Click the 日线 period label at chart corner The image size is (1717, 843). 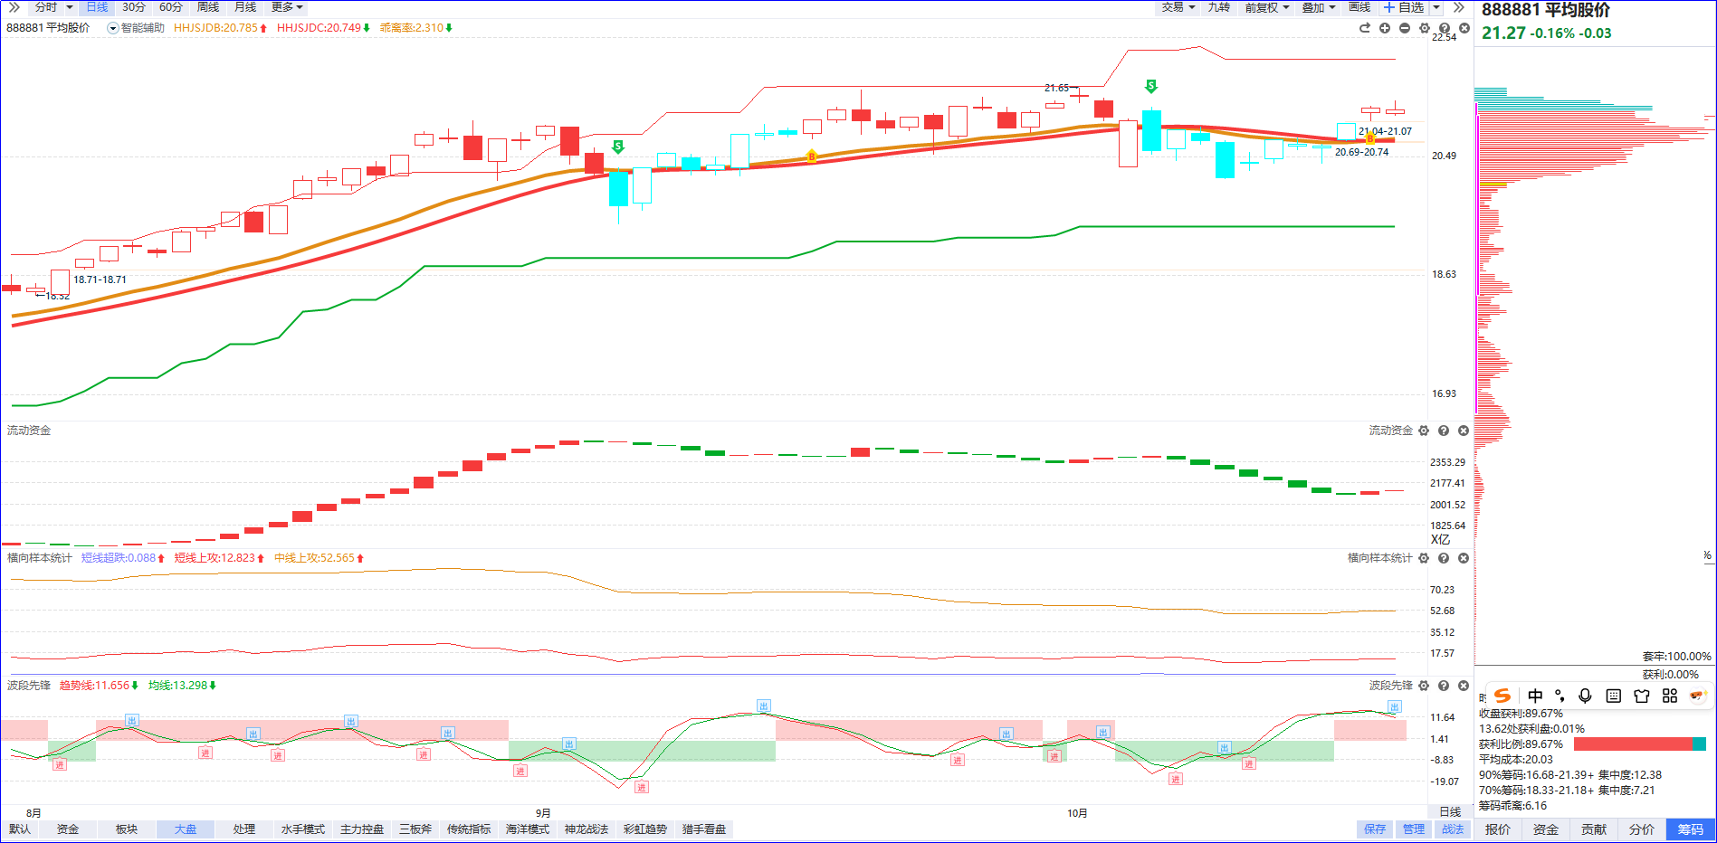[1450, 811]
